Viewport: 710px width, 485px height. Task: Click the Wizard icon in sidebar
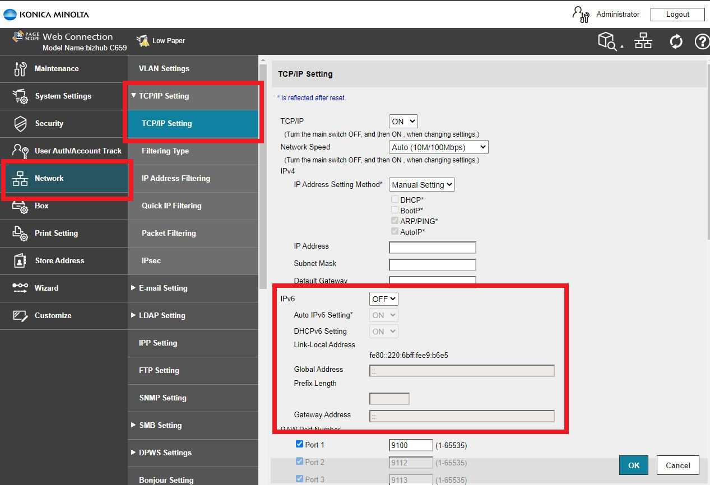[x=20, y=288]
